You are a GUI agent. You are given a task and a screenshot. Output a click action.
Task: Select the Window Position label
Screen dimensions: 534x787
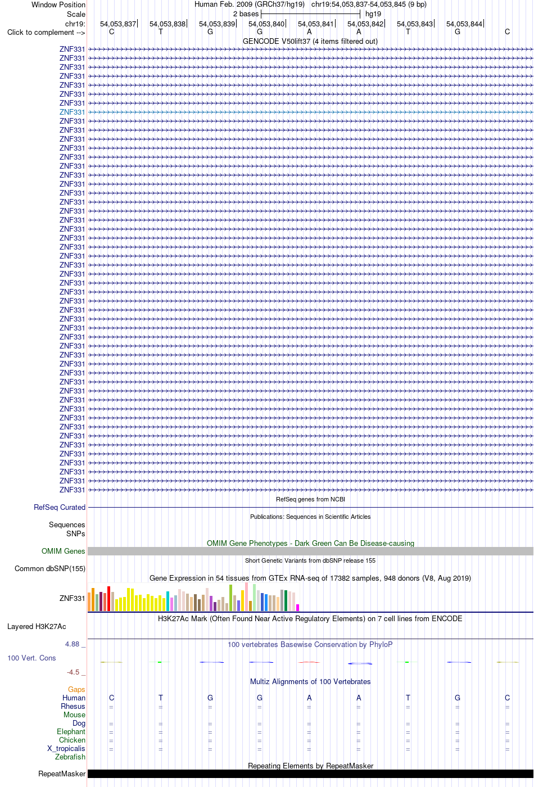(x=58, y=4)
